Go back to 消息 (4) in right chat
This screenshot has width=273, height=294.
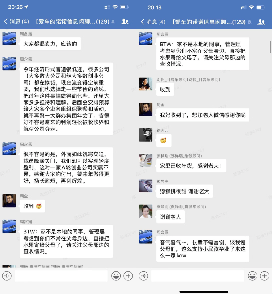coord(153,22)
